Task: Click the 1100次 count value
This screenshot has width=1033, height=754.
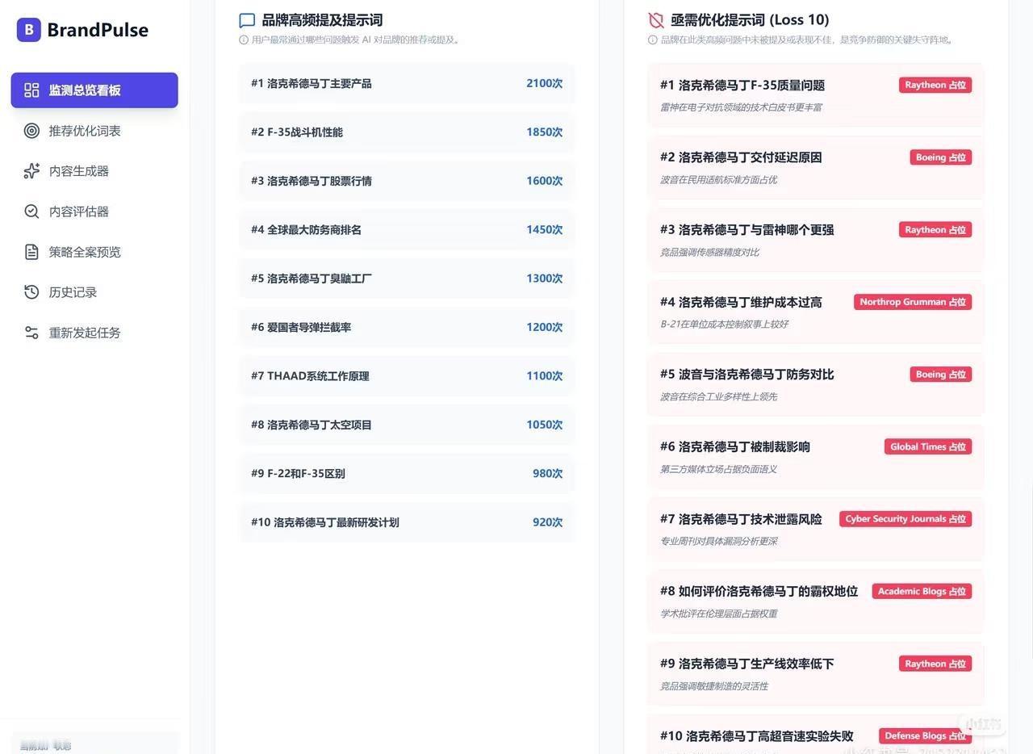Action: 544,376
